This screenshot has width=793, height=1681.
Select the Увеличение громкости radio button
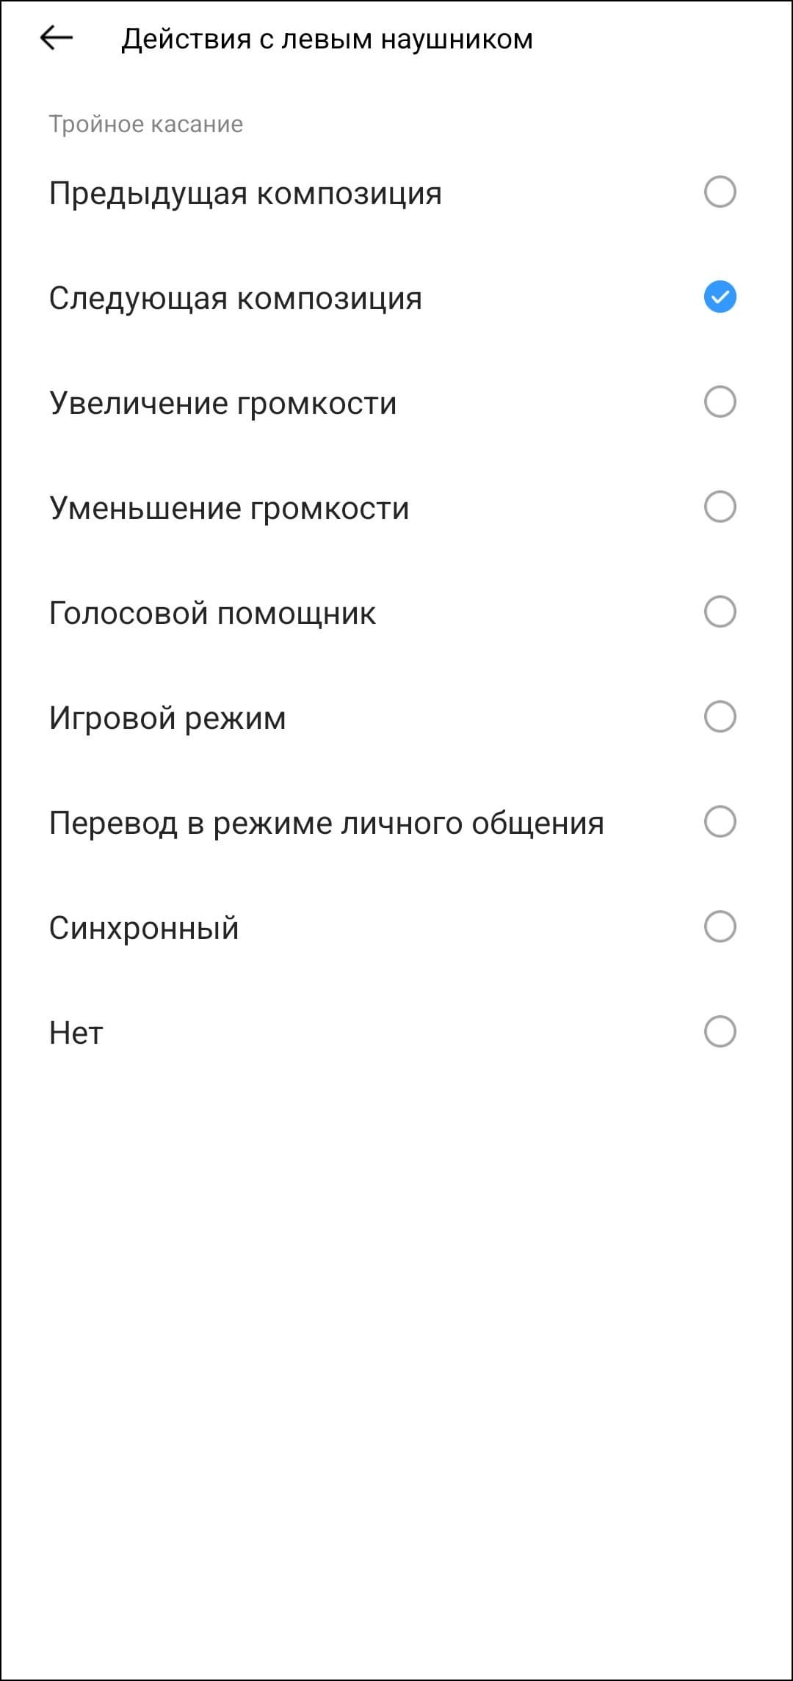[720, 402]
